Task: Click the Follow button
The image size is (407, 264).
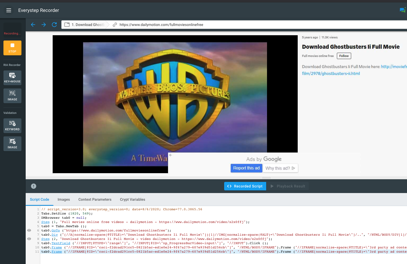Action: 344,56
